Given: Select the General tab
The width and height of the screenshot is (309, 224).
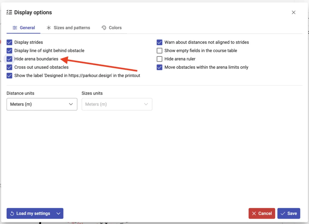Looking at the screenshot, I should click(x=24, y=28).
